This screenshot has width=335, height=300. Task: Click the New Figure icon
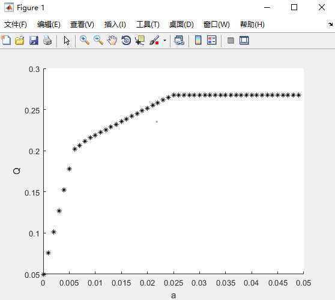tap(6, 40)
